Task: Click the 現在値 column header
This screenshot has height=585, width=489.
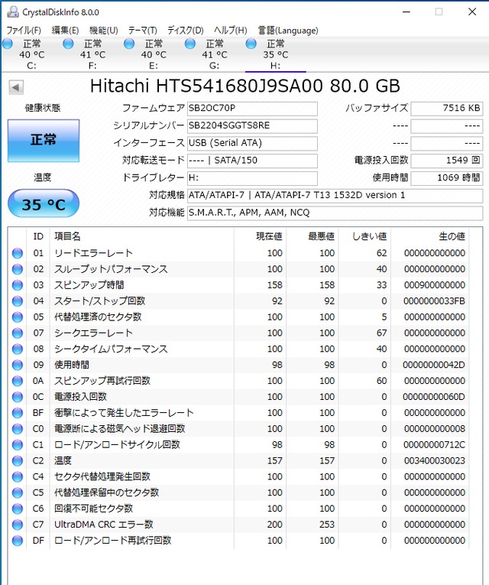Action: coord(260,236)
